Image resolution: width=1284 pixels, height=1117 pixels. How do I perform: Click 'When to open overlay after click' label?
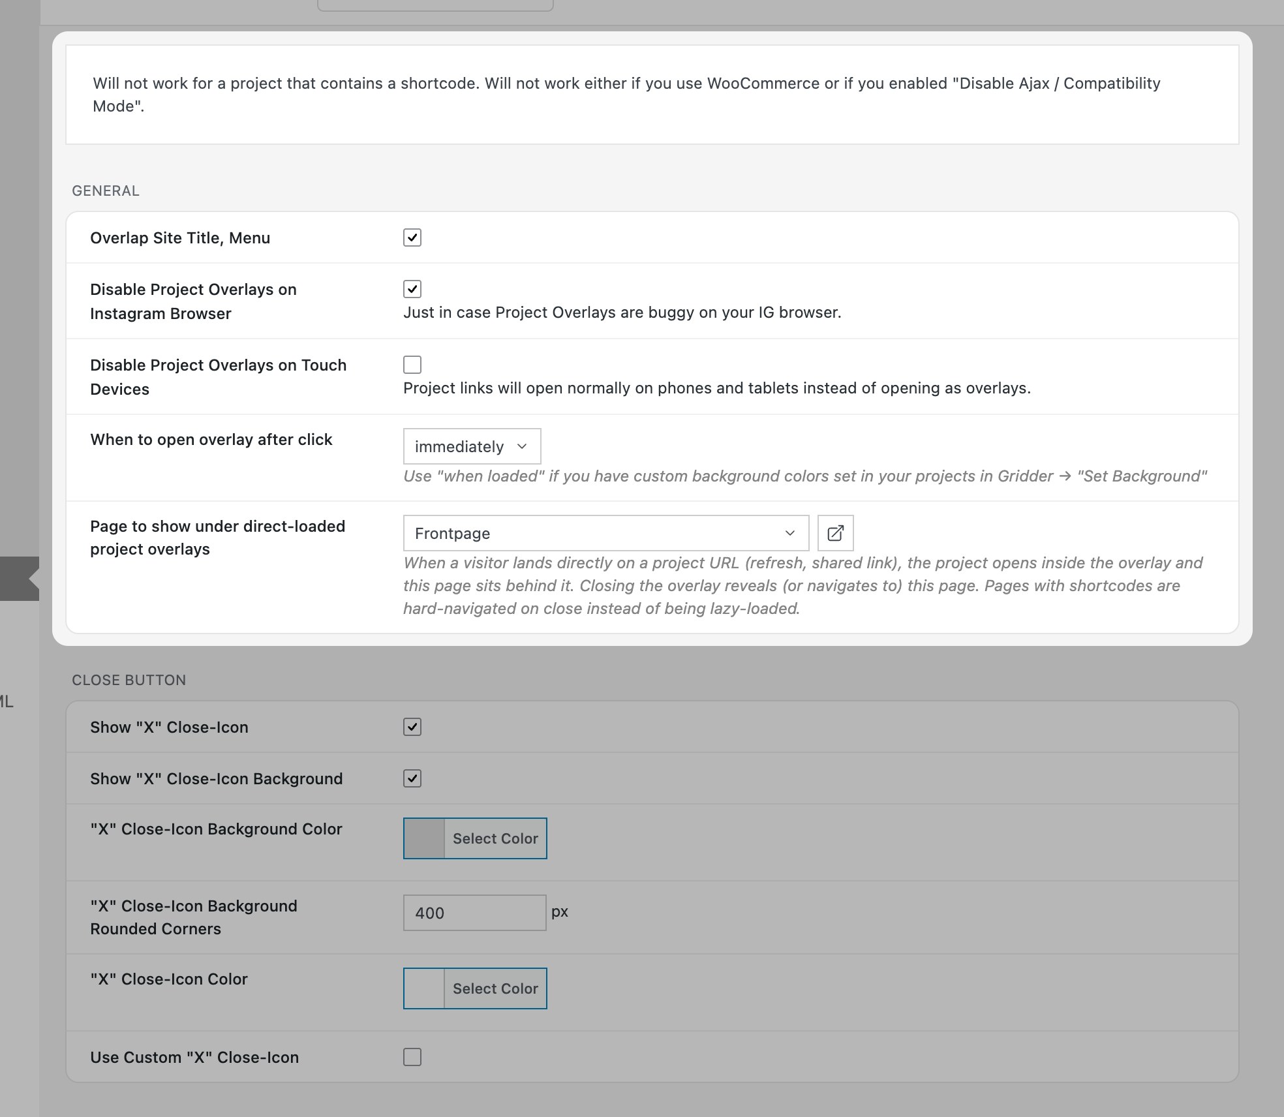pyautogui.click(x=211, y=440)
